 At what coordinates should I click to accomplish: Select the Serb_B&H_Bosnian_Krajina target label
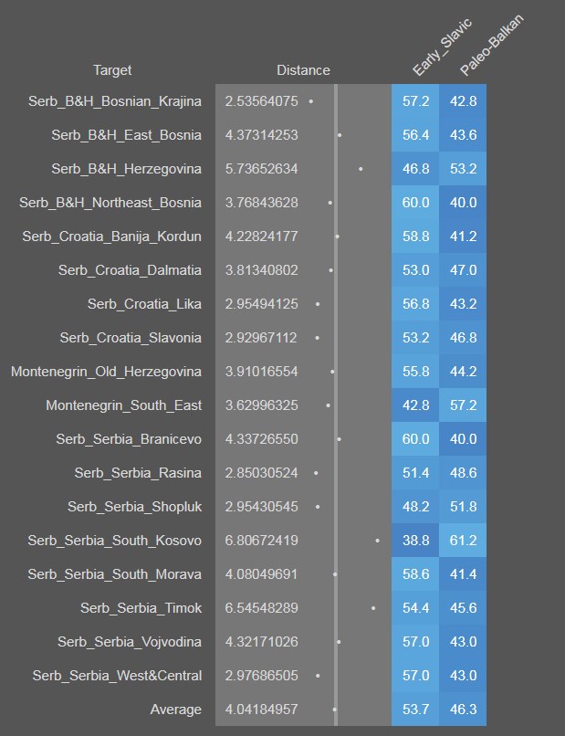[x=115, y=101]
